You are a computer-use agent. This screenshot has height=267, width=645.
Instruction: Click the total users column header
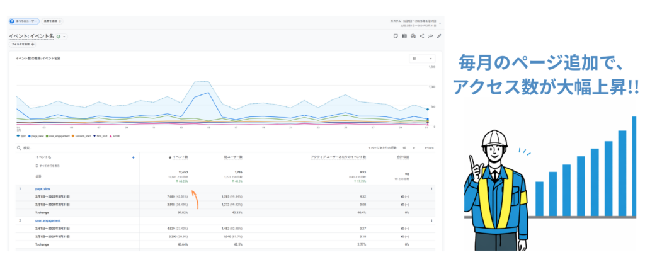233,156
